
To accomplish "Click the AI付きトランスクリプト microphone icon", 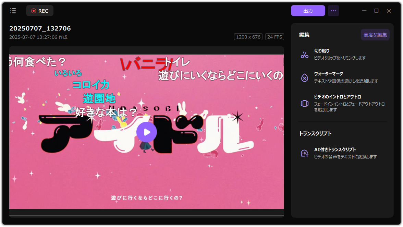I will coord(304,153).
